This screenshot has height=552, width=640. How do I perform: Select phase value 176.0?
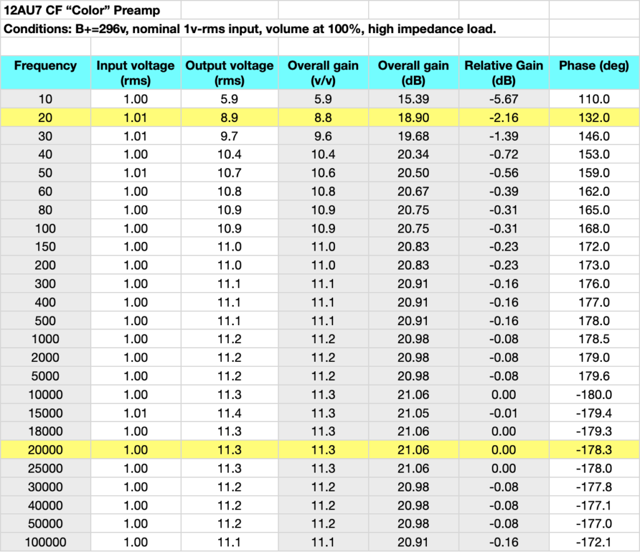pos(594,284)
